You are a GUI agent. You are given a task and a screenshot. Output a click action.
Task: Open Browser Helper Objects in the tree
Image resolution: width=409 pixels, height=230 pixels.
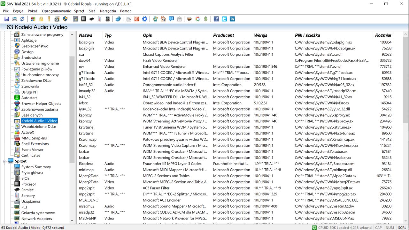41,103
